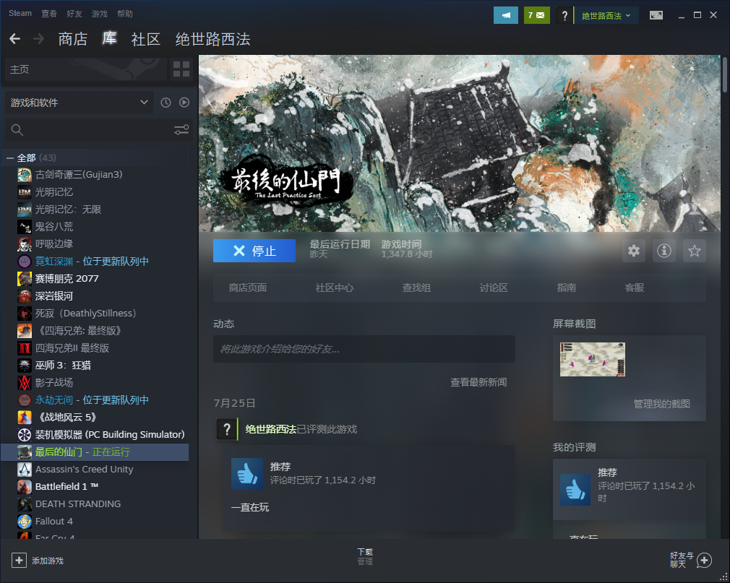Click the plus icon to add game
This screenshot has width=730, height=583.
click(19, 560)
